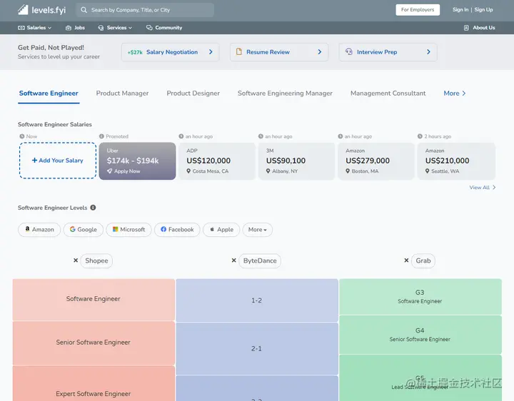Open Resume Review service

point(279,52)
